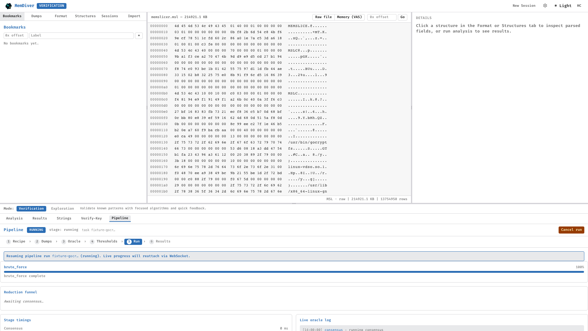Start a New Session
588x331 pixels.
click(524, 6)
